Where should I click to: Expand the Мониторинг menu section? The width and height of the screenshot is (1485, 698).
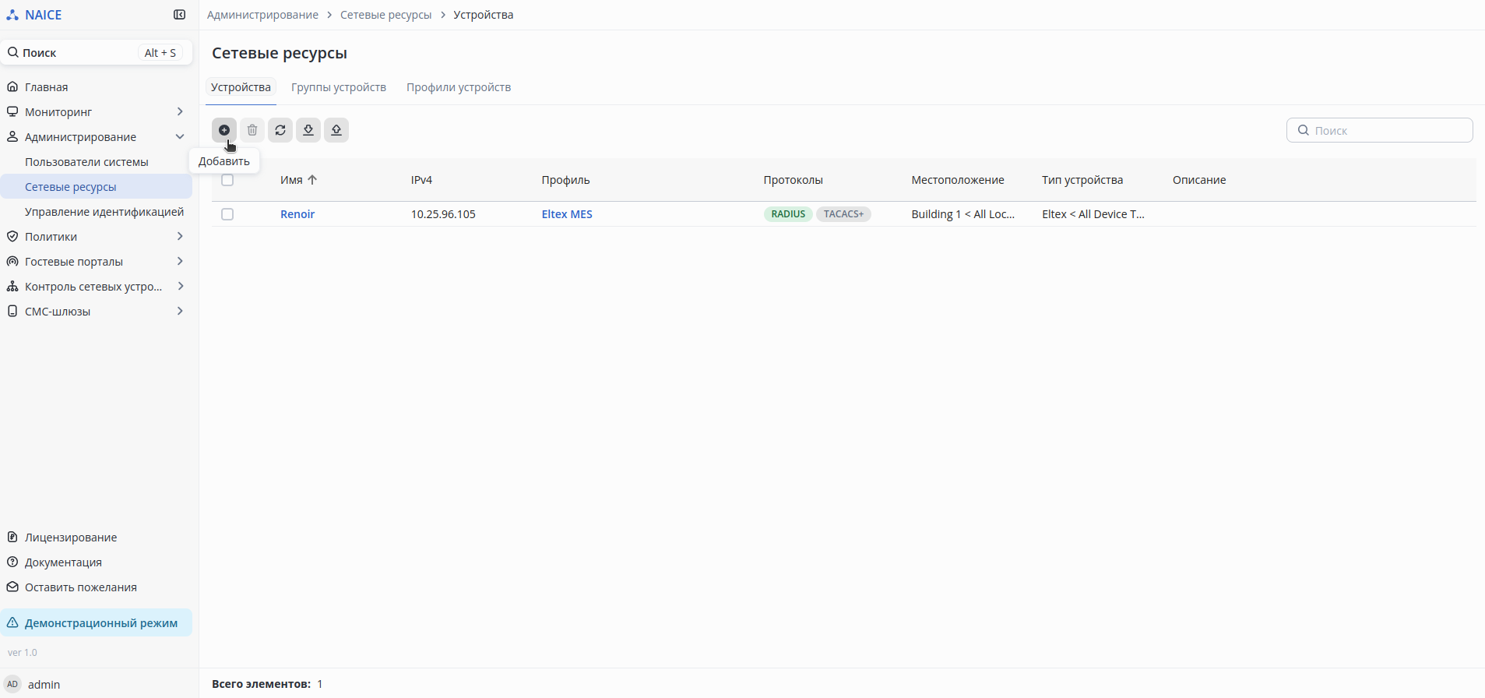click(x=180, y=112)
